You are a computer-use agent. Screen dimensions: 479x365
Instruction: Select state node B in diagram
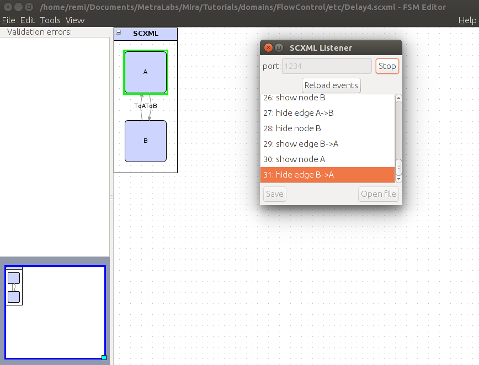(146, 141)
